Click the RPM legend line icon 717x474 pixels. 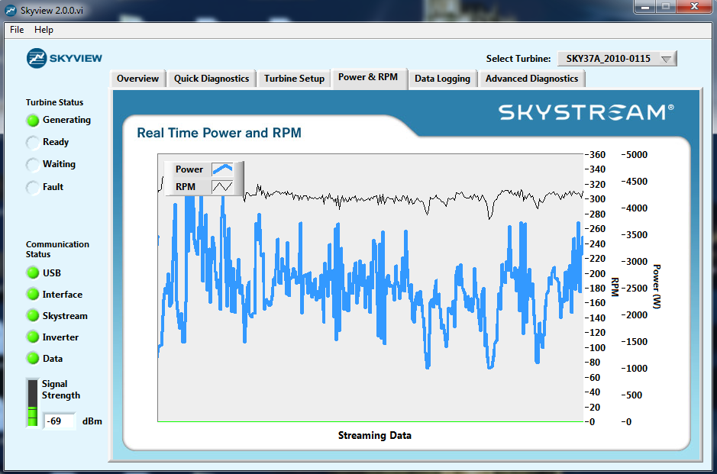pos(222,186)
